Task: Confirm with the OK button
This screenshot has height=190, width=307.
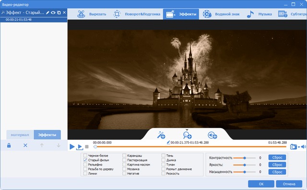Action: click(261, 184)
